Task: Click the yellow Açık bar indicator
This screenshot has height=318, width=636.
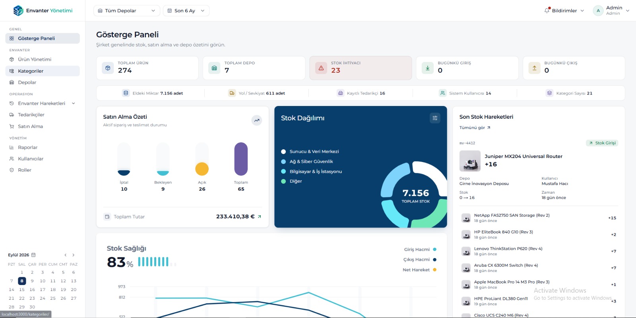Action: tap(202, 169)
